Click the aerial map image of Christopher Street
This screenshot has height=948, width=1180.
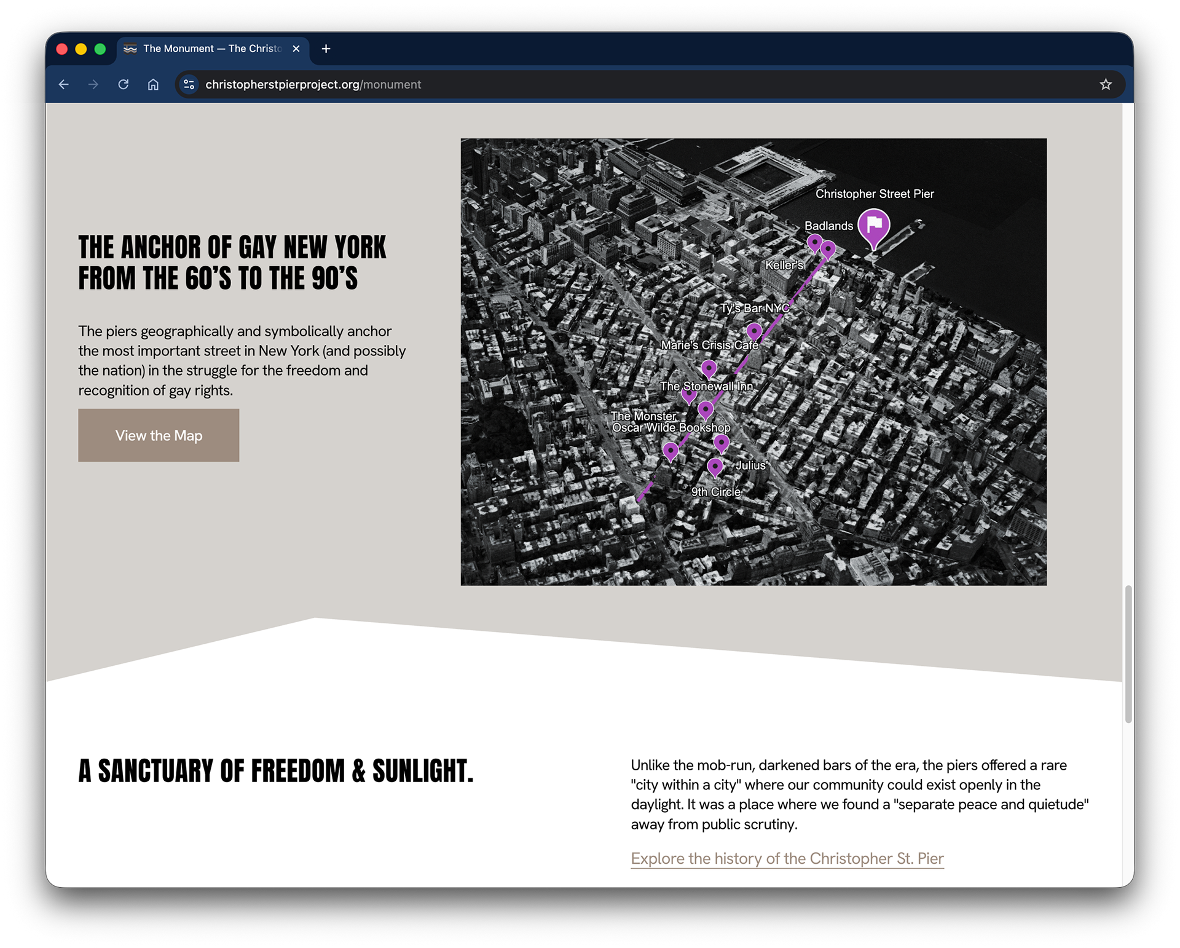753,361
